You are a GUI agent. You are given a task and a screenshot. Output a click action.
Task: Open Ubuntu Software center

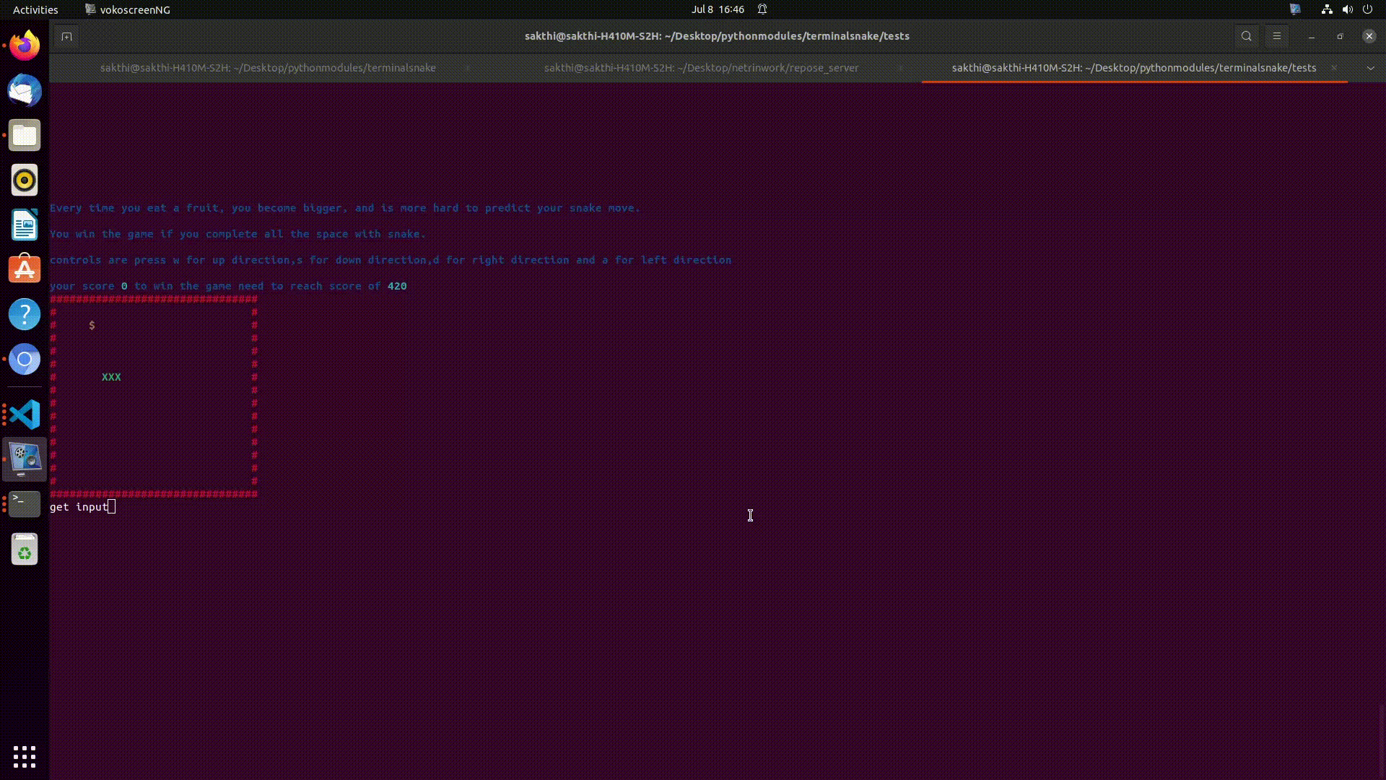point(25,270)
